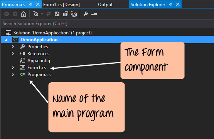The height and width of the screenshot is (139, 214).
Task: Click the Sync with Active Document icon
Action: (49, 14)
